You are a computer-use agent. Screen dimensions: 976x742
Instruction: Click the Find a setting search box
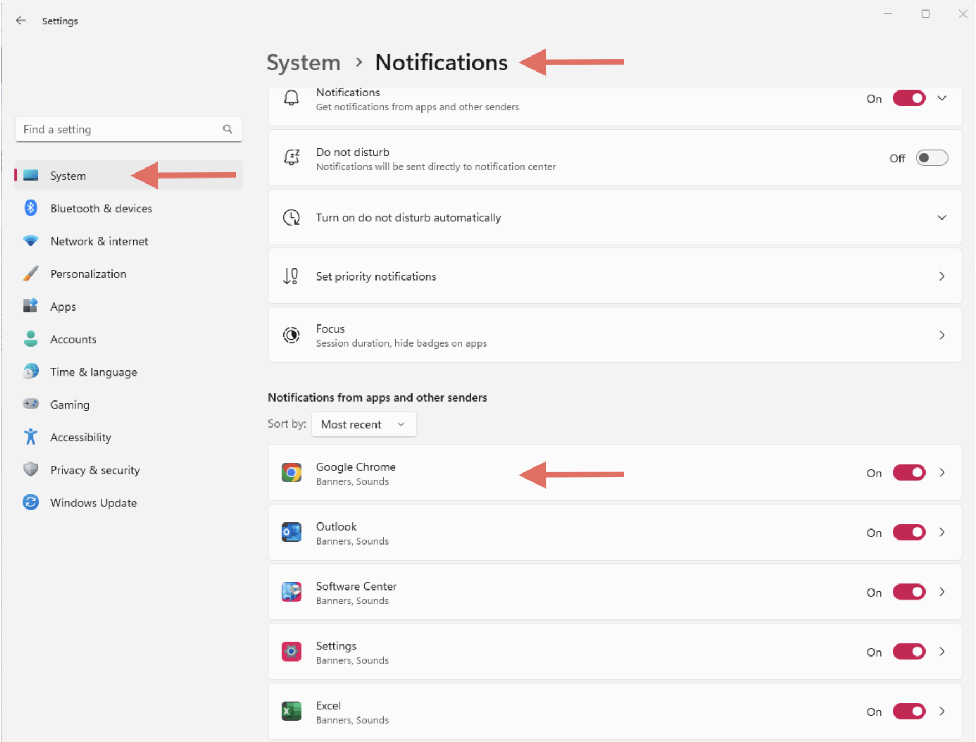click(119, 129)
